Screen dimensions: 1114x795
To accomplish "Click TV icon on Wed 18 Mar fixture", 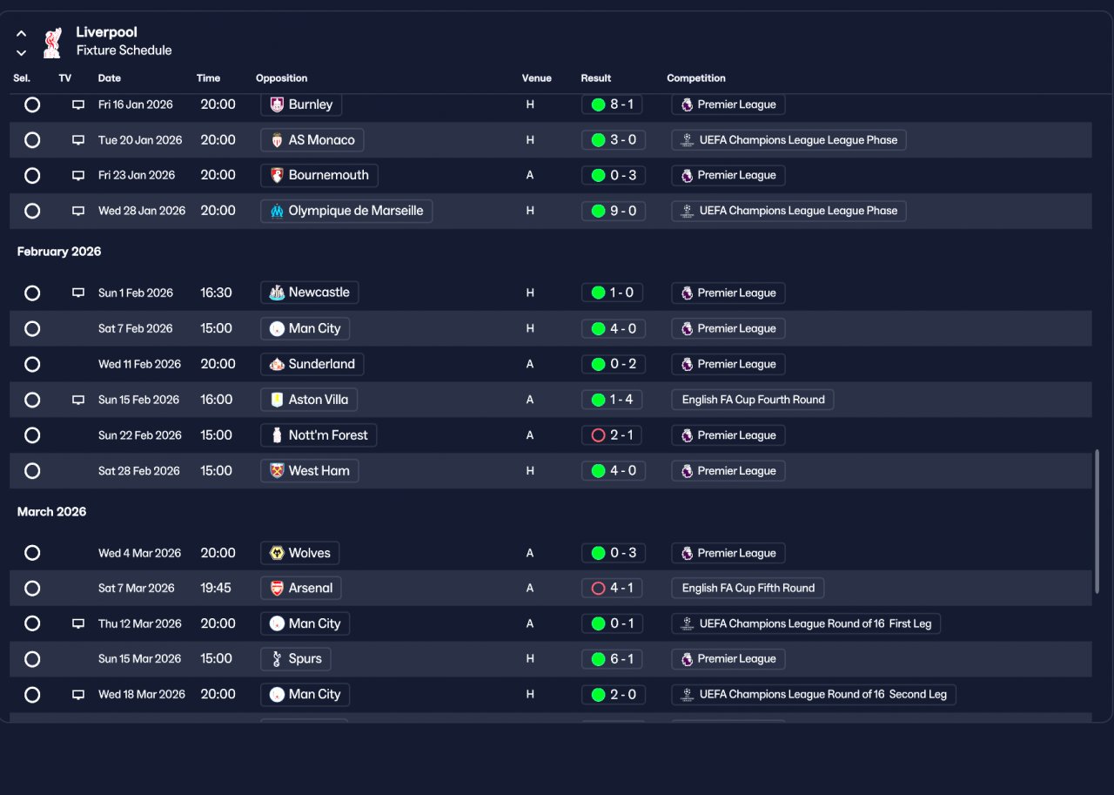I will (78, 694).
